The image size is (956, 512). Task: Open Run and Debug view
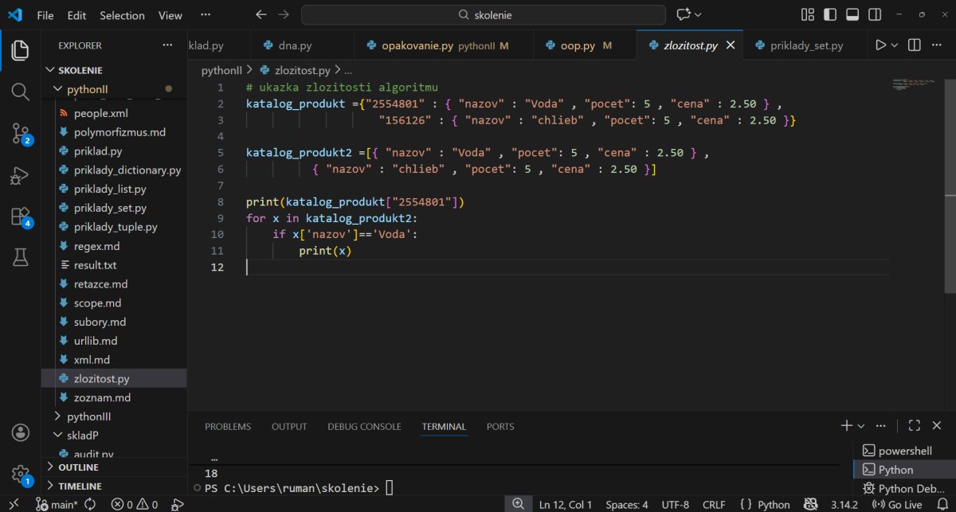tap(20, 175)
